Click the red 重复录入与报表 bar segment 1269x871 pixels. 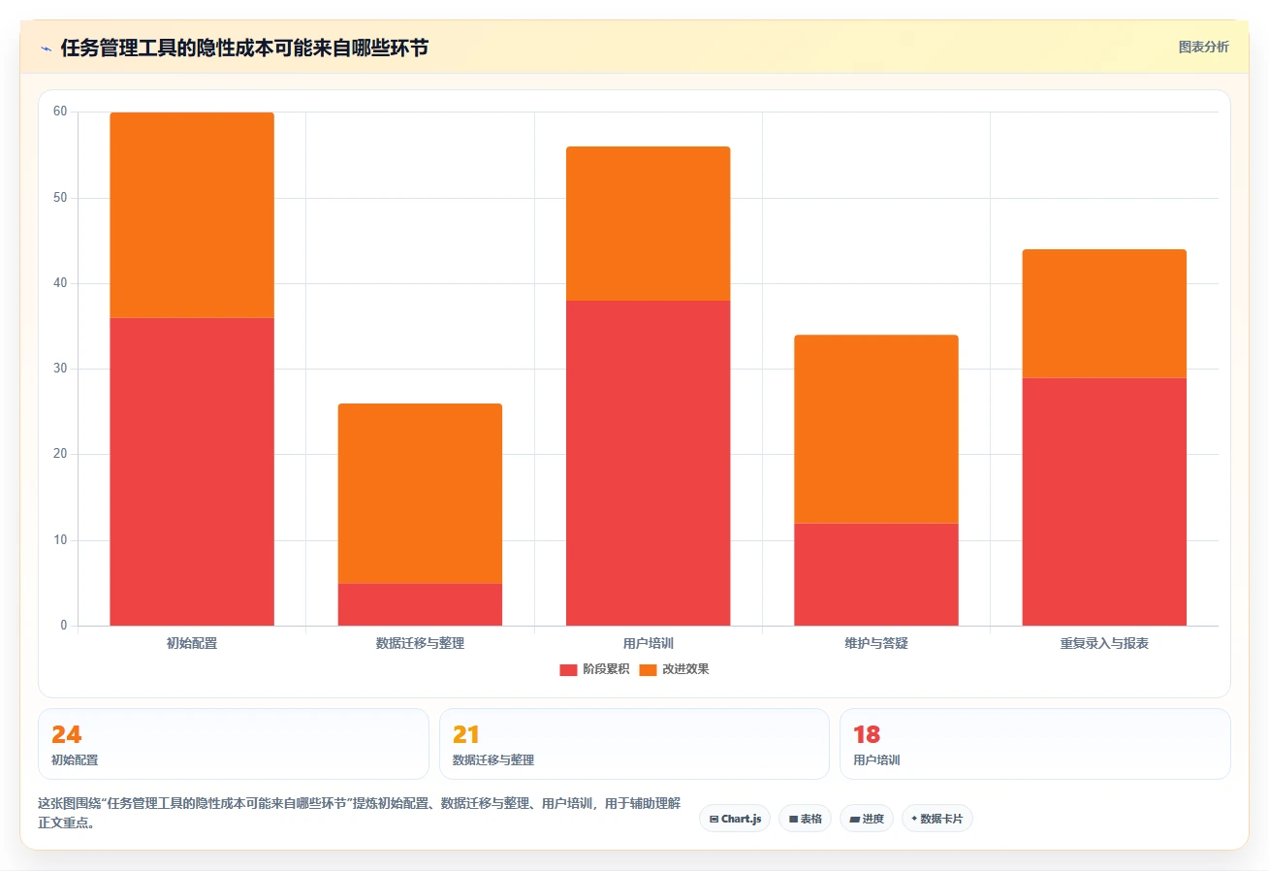pyautogui.click(x=1104, y=501)
